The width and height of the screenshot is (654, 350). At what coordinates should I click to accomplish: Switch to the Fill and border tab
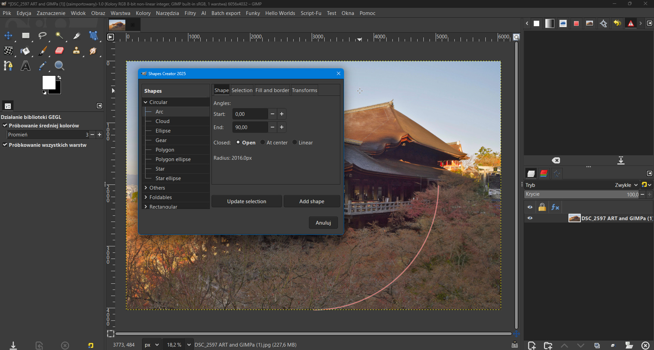pos(272,90)
